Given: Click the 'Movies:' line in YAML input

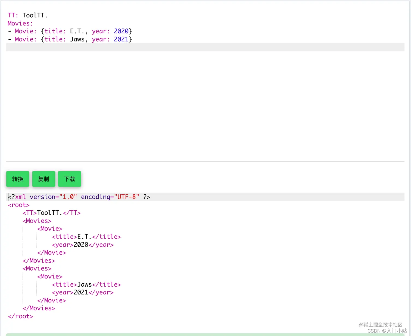Looking at the screenshot, I should coord(20,23).
